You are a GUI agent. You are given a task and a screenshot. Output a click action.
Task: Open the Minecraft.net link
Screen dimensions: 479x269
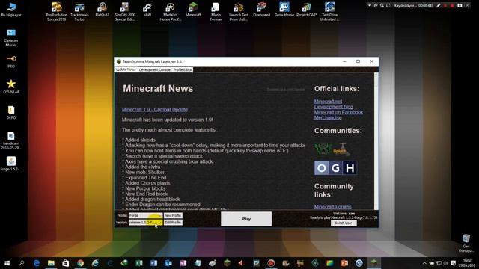point(328,102)
